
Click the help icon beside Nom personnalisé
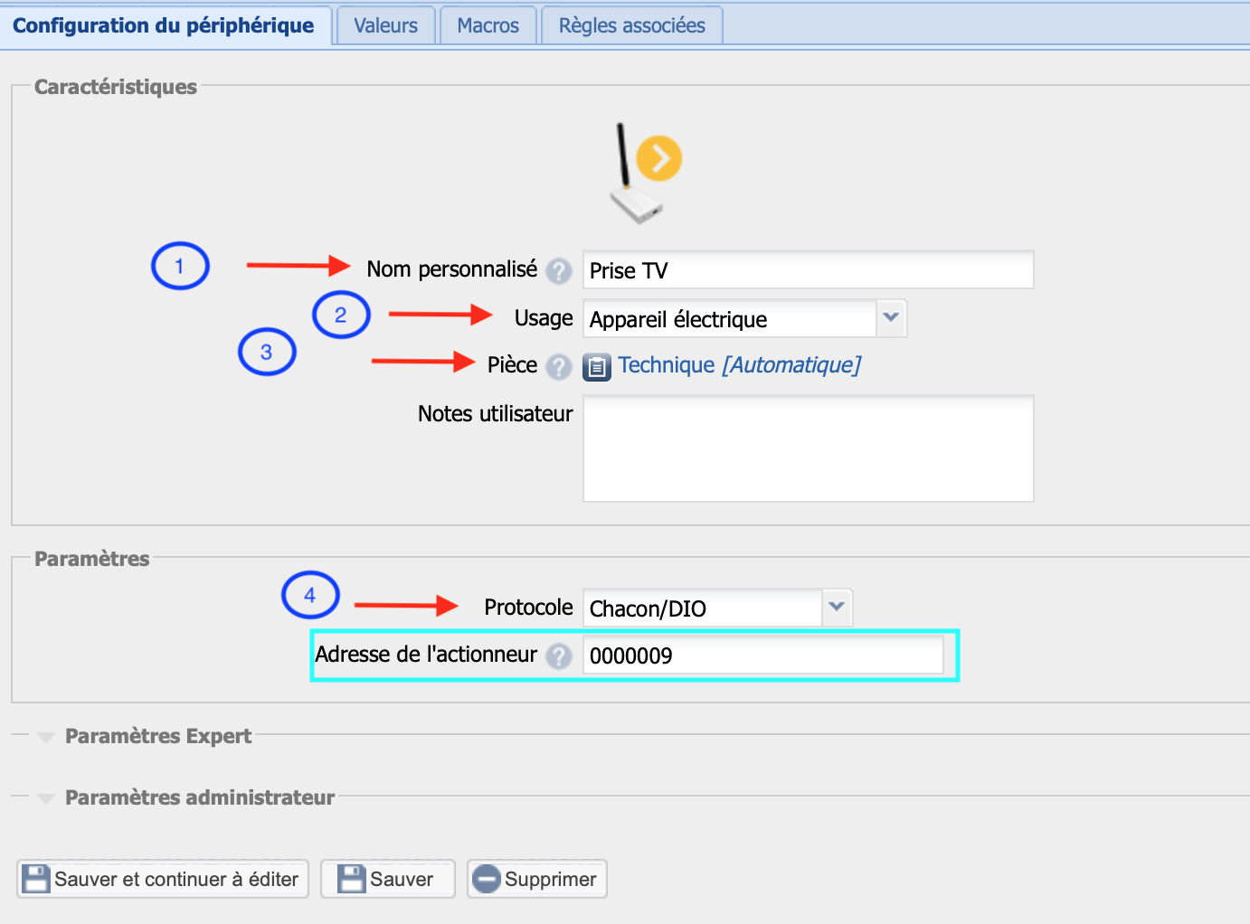point(559,270)
